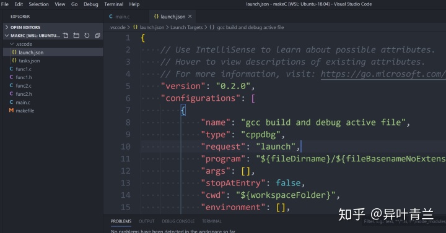Collapse all folders using the collapse icon

click(x=98, y=35)
